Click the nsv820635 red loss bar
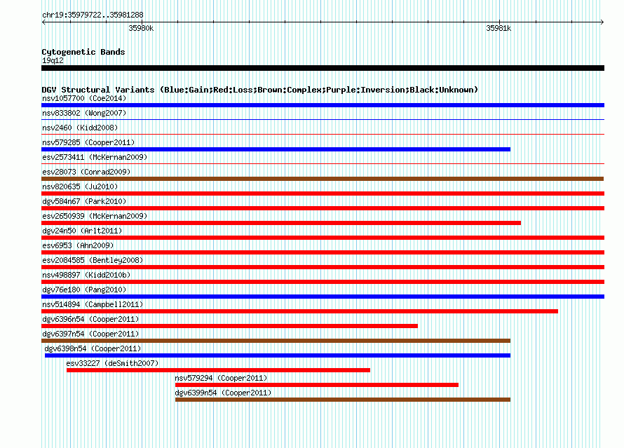This screenshot has width=624, height=448. coord(323,194)
